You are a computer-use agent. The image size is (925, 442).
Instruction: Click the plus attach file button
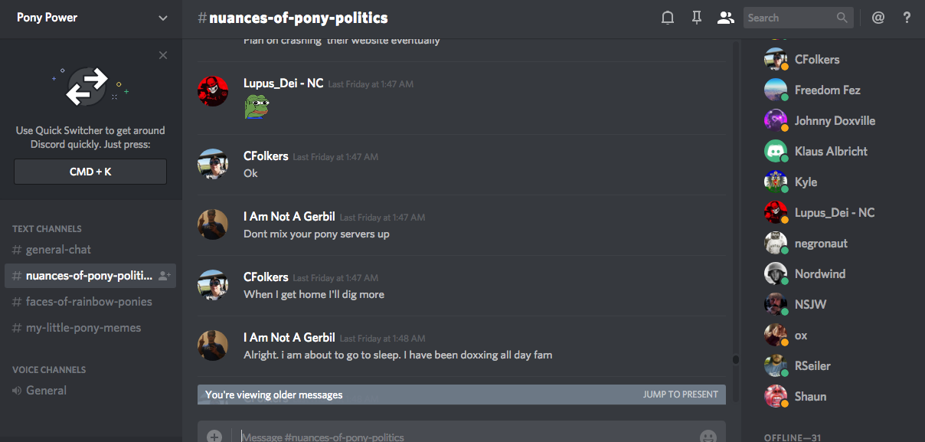pos(214,437)
